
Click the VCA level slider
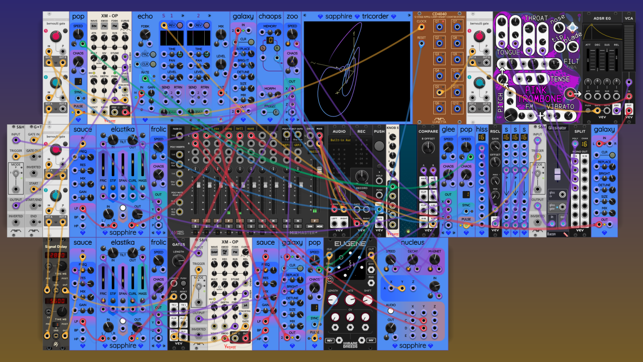[629, 48]
